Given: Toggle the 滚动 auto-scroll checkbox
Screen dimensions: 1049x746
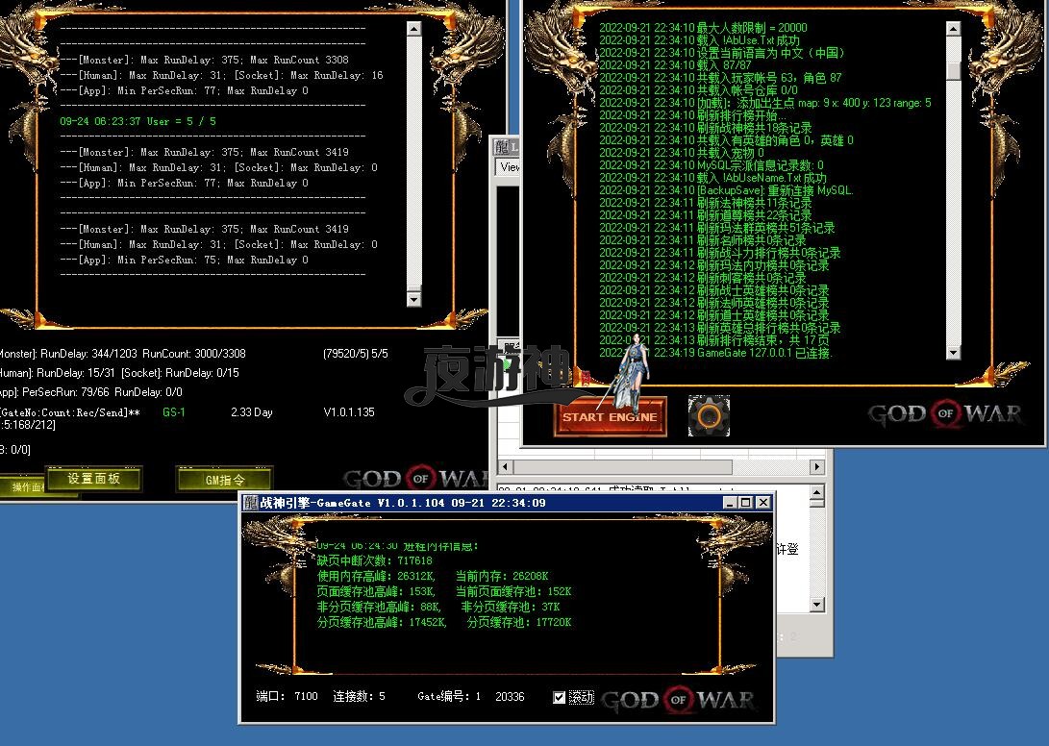Looking at the screenshot, I should coord(560,697).
